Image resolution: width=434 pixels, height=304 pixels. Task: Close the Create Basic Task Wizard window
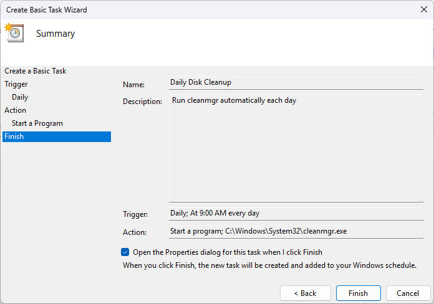click(x=423, y=9)
